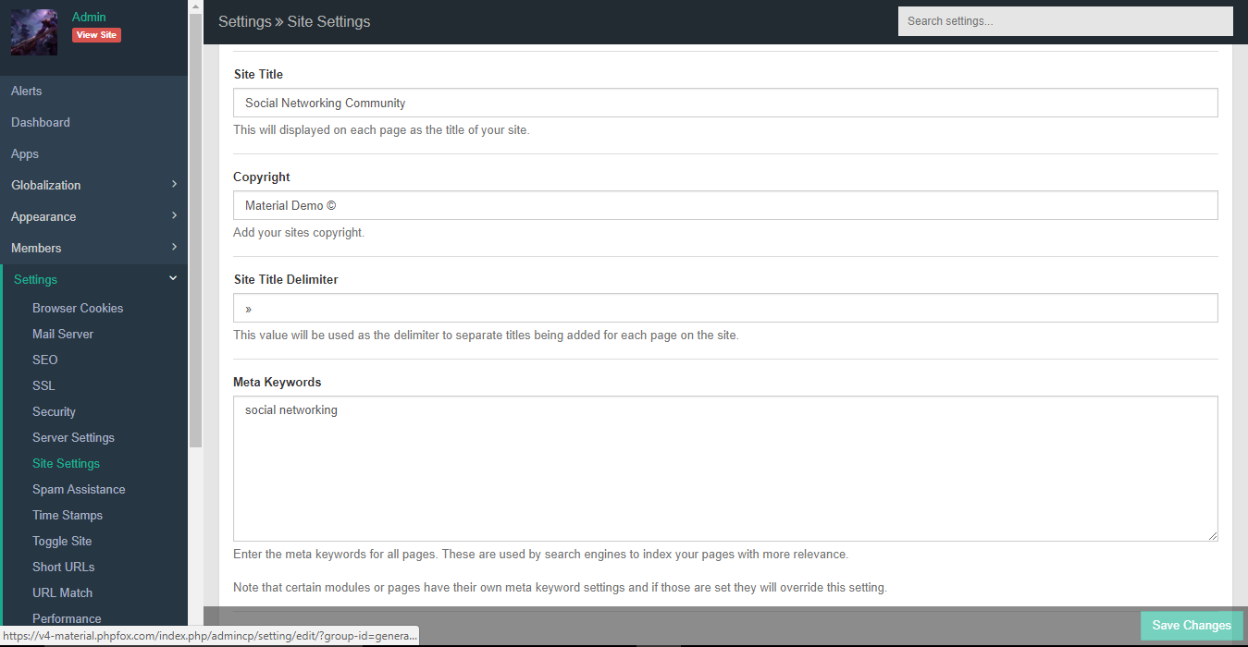Click the red View Site button
This screenshot has height=647, width=1248.
96,35
